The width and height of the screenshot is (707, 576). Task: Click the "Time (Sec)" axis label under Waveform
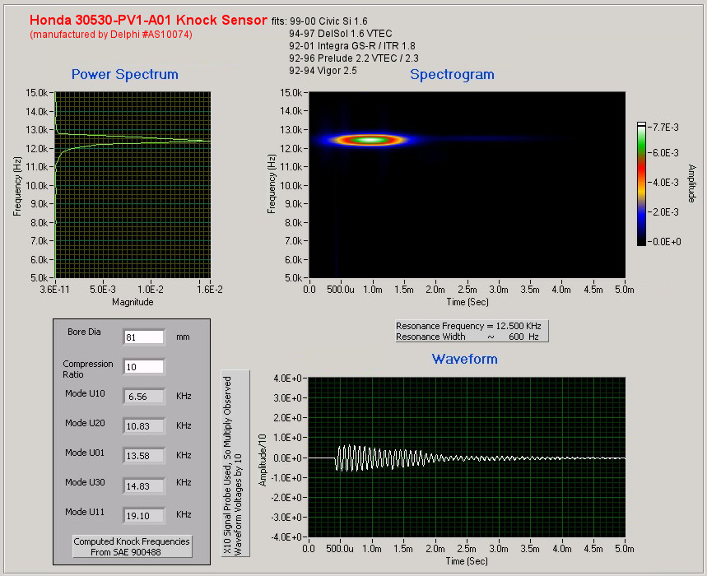[467, 561]
